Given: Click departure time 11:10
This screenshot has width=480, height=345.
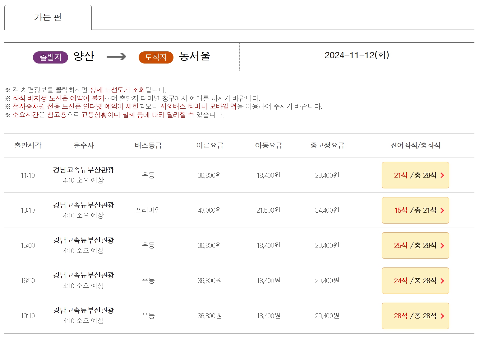Looking at the screenshot, I should tap(28, 175).
